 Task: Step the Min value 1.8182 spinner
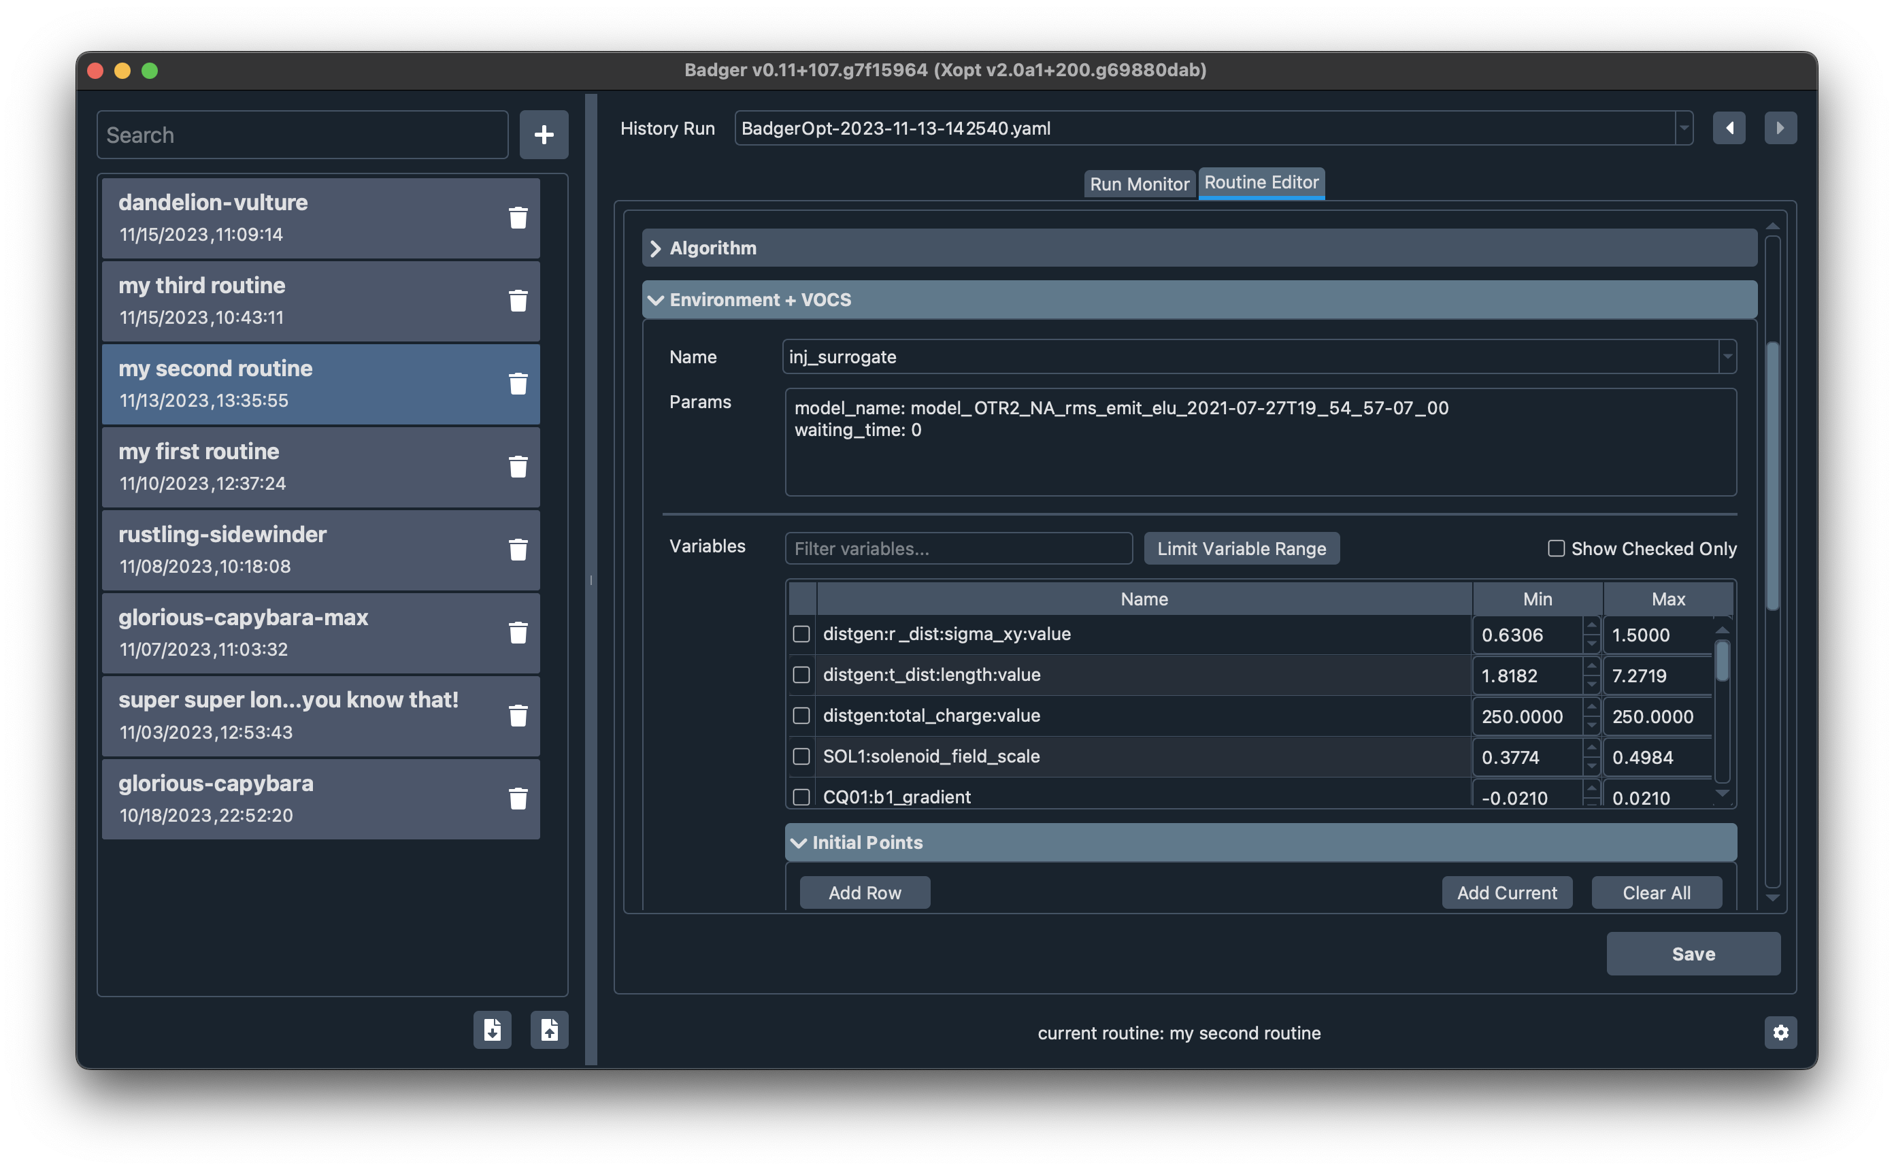pyautogui.click(x=1591, y=675)
